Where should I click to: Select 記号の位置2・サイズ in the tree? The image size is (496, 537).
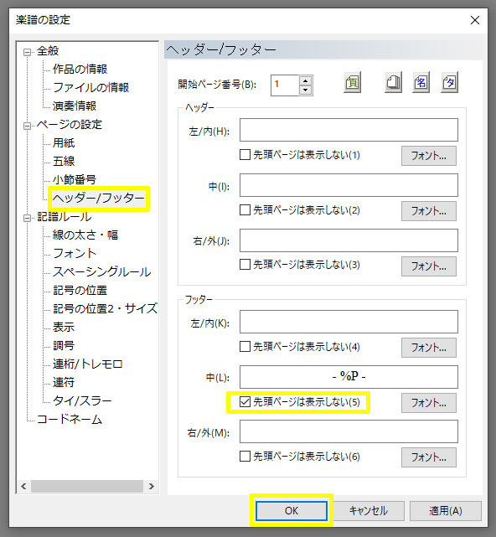click(x=105, y=309)
